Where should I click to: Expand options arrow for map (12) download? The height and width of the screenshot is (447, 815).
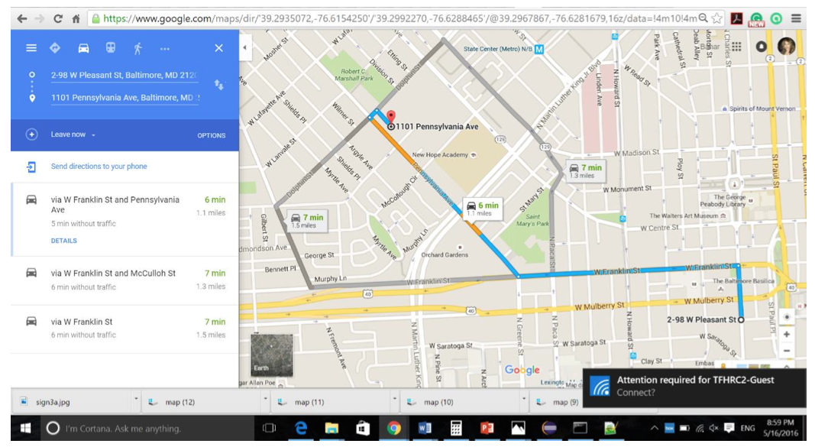pyautogui.click(x=265, y=400)
